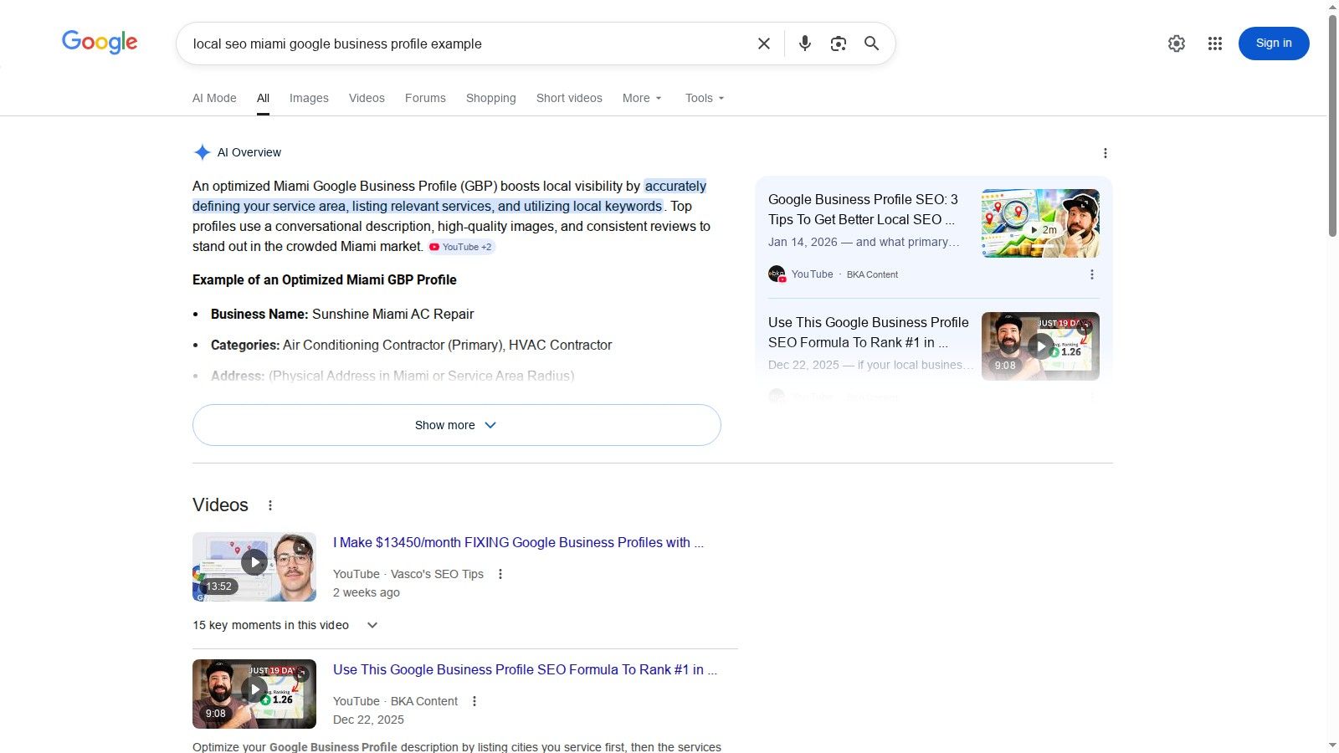Click the BKA Content channel avatar icon
Image resolution: width=1339 pixels, height=753 pixels.
click(777, 274)
